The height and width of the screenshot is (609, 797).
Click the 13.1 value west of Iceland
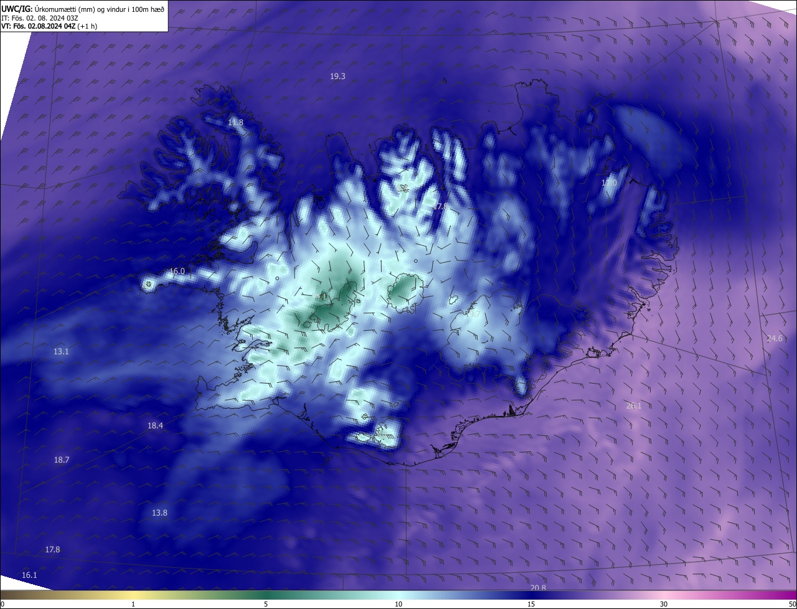[x=61, y=351]
